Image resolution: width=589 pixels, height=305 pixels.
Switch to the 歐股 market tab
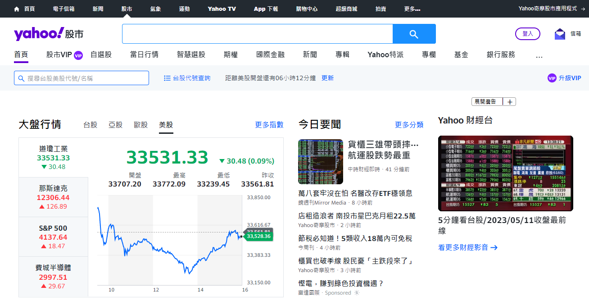(x=140, y=125)
